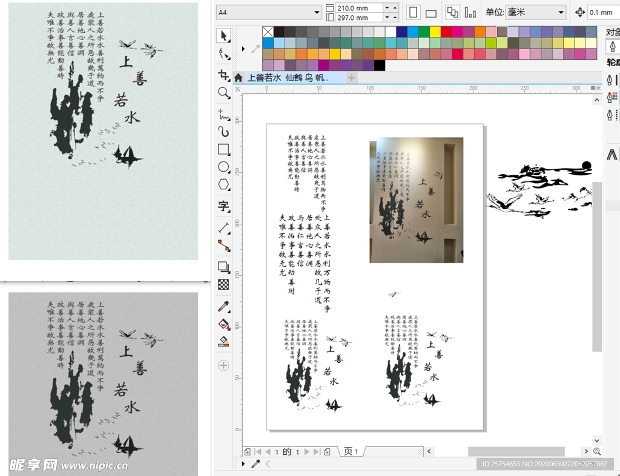620x476 pixels.
Task: Switch page to portrait orientation
Action: tap(414, 12)
